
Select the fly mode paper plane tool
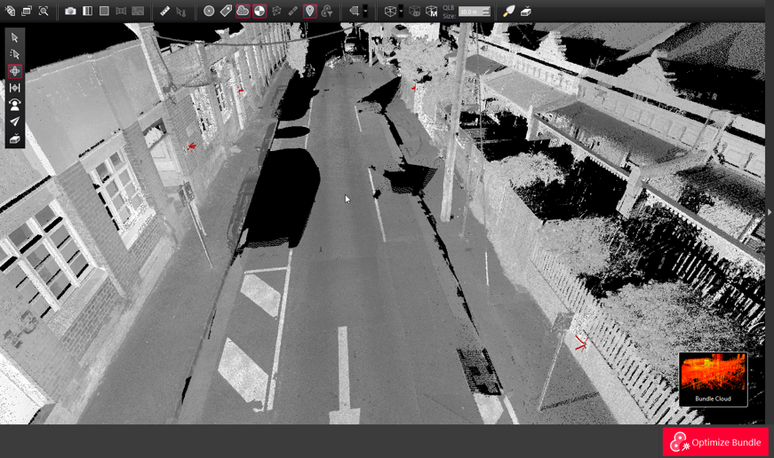pyautogui.click(x=15, y=122)
